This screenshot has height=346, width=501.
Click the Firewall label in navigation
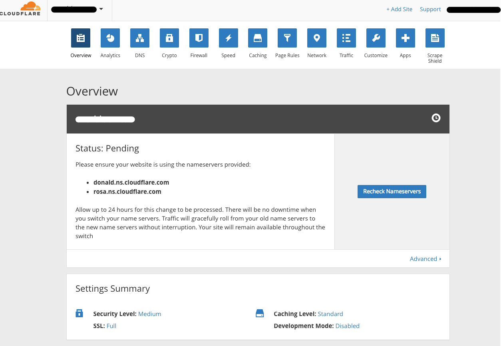click(199, 56)
